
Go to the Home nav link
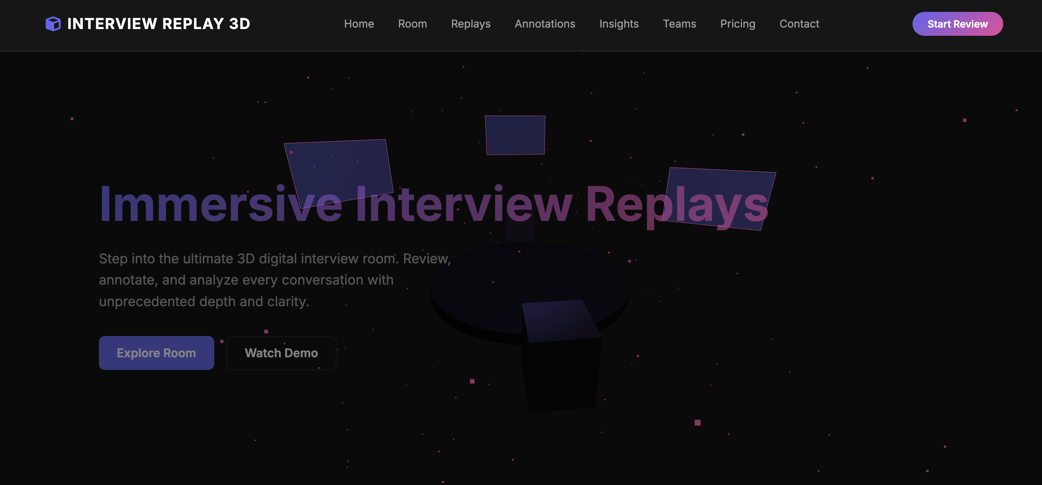(x=359, y=24)
